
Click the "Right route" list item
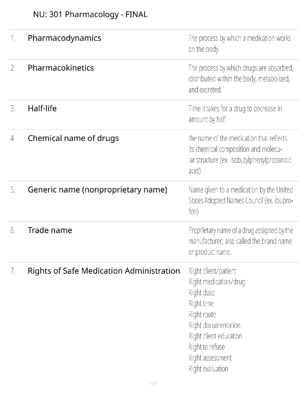(x=202, y=315)
